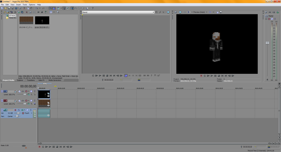Open the Options menu
This screenshot has height=152, width=281.
click(x=32, y=5)
